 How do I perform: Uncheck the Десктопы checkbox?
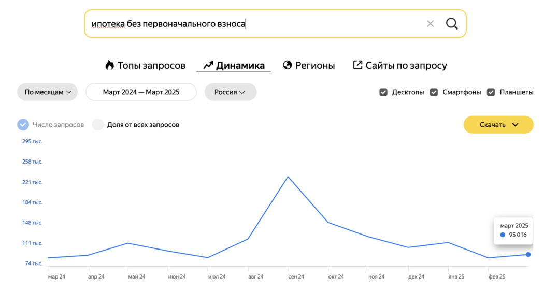[383, 92]
